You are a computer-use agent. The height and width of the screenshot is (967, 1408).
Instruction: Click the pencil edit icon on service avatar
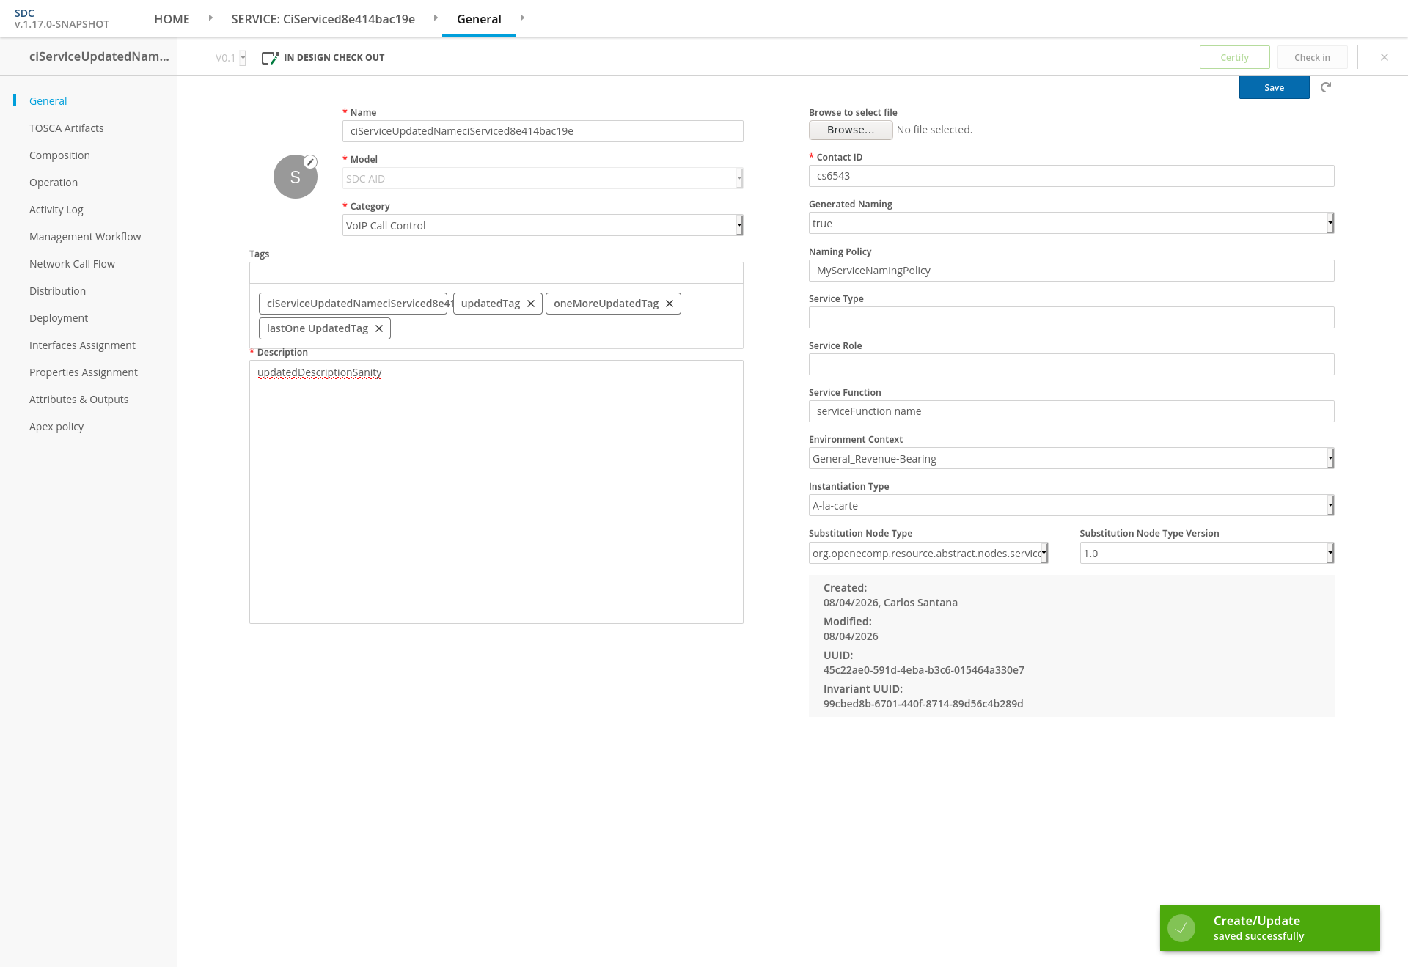coord(311,162)
